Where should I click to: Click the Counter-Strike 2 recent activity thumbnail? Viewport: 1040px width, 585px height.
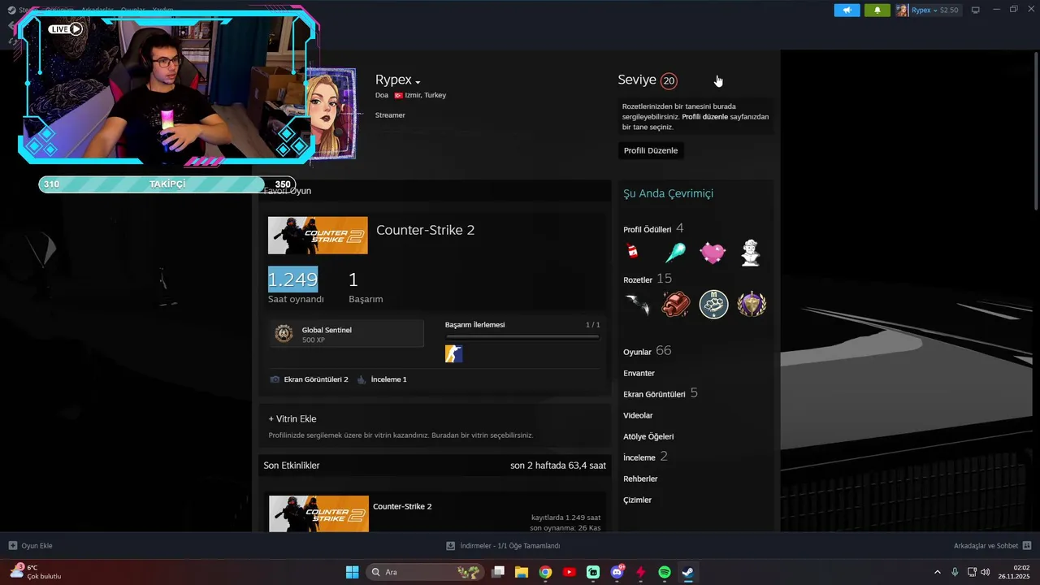318,513
